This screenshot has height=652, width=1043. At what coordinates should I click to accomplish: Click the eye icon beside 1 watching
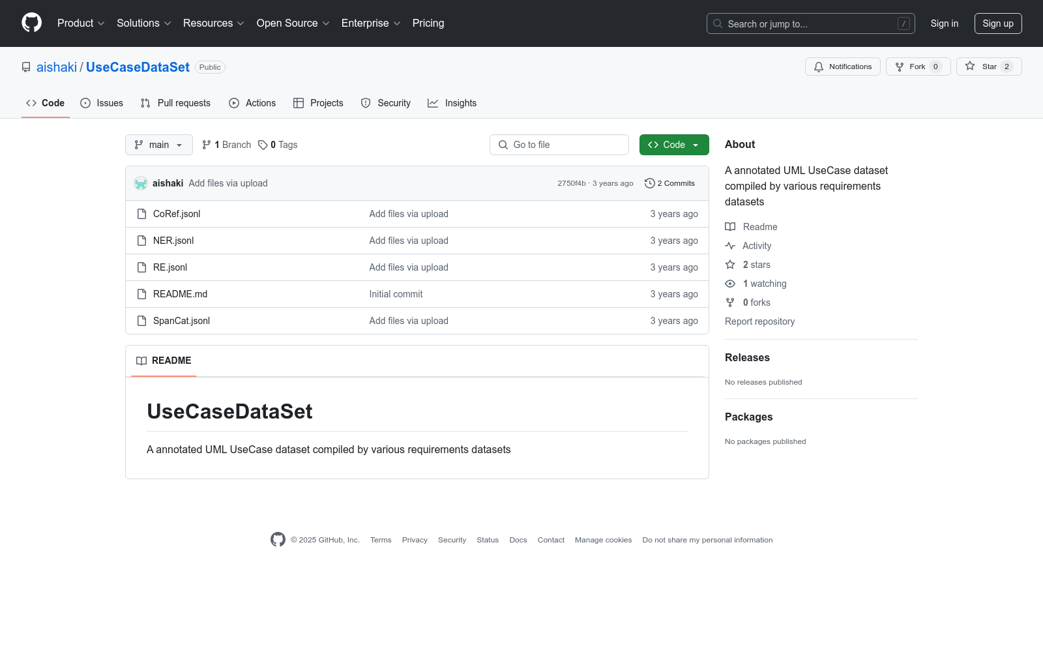(730, 284)
